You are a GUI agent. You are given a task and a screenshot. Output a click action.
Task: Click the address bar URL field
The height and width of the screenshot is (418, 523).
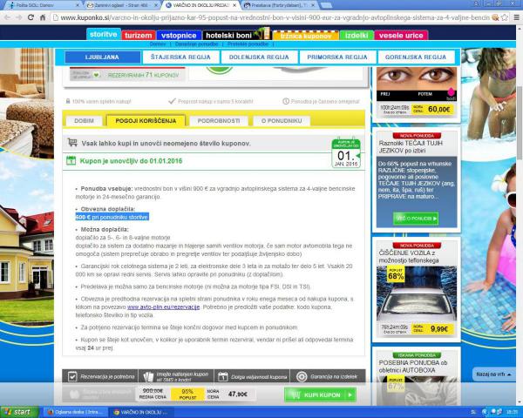tap(261, 16)
